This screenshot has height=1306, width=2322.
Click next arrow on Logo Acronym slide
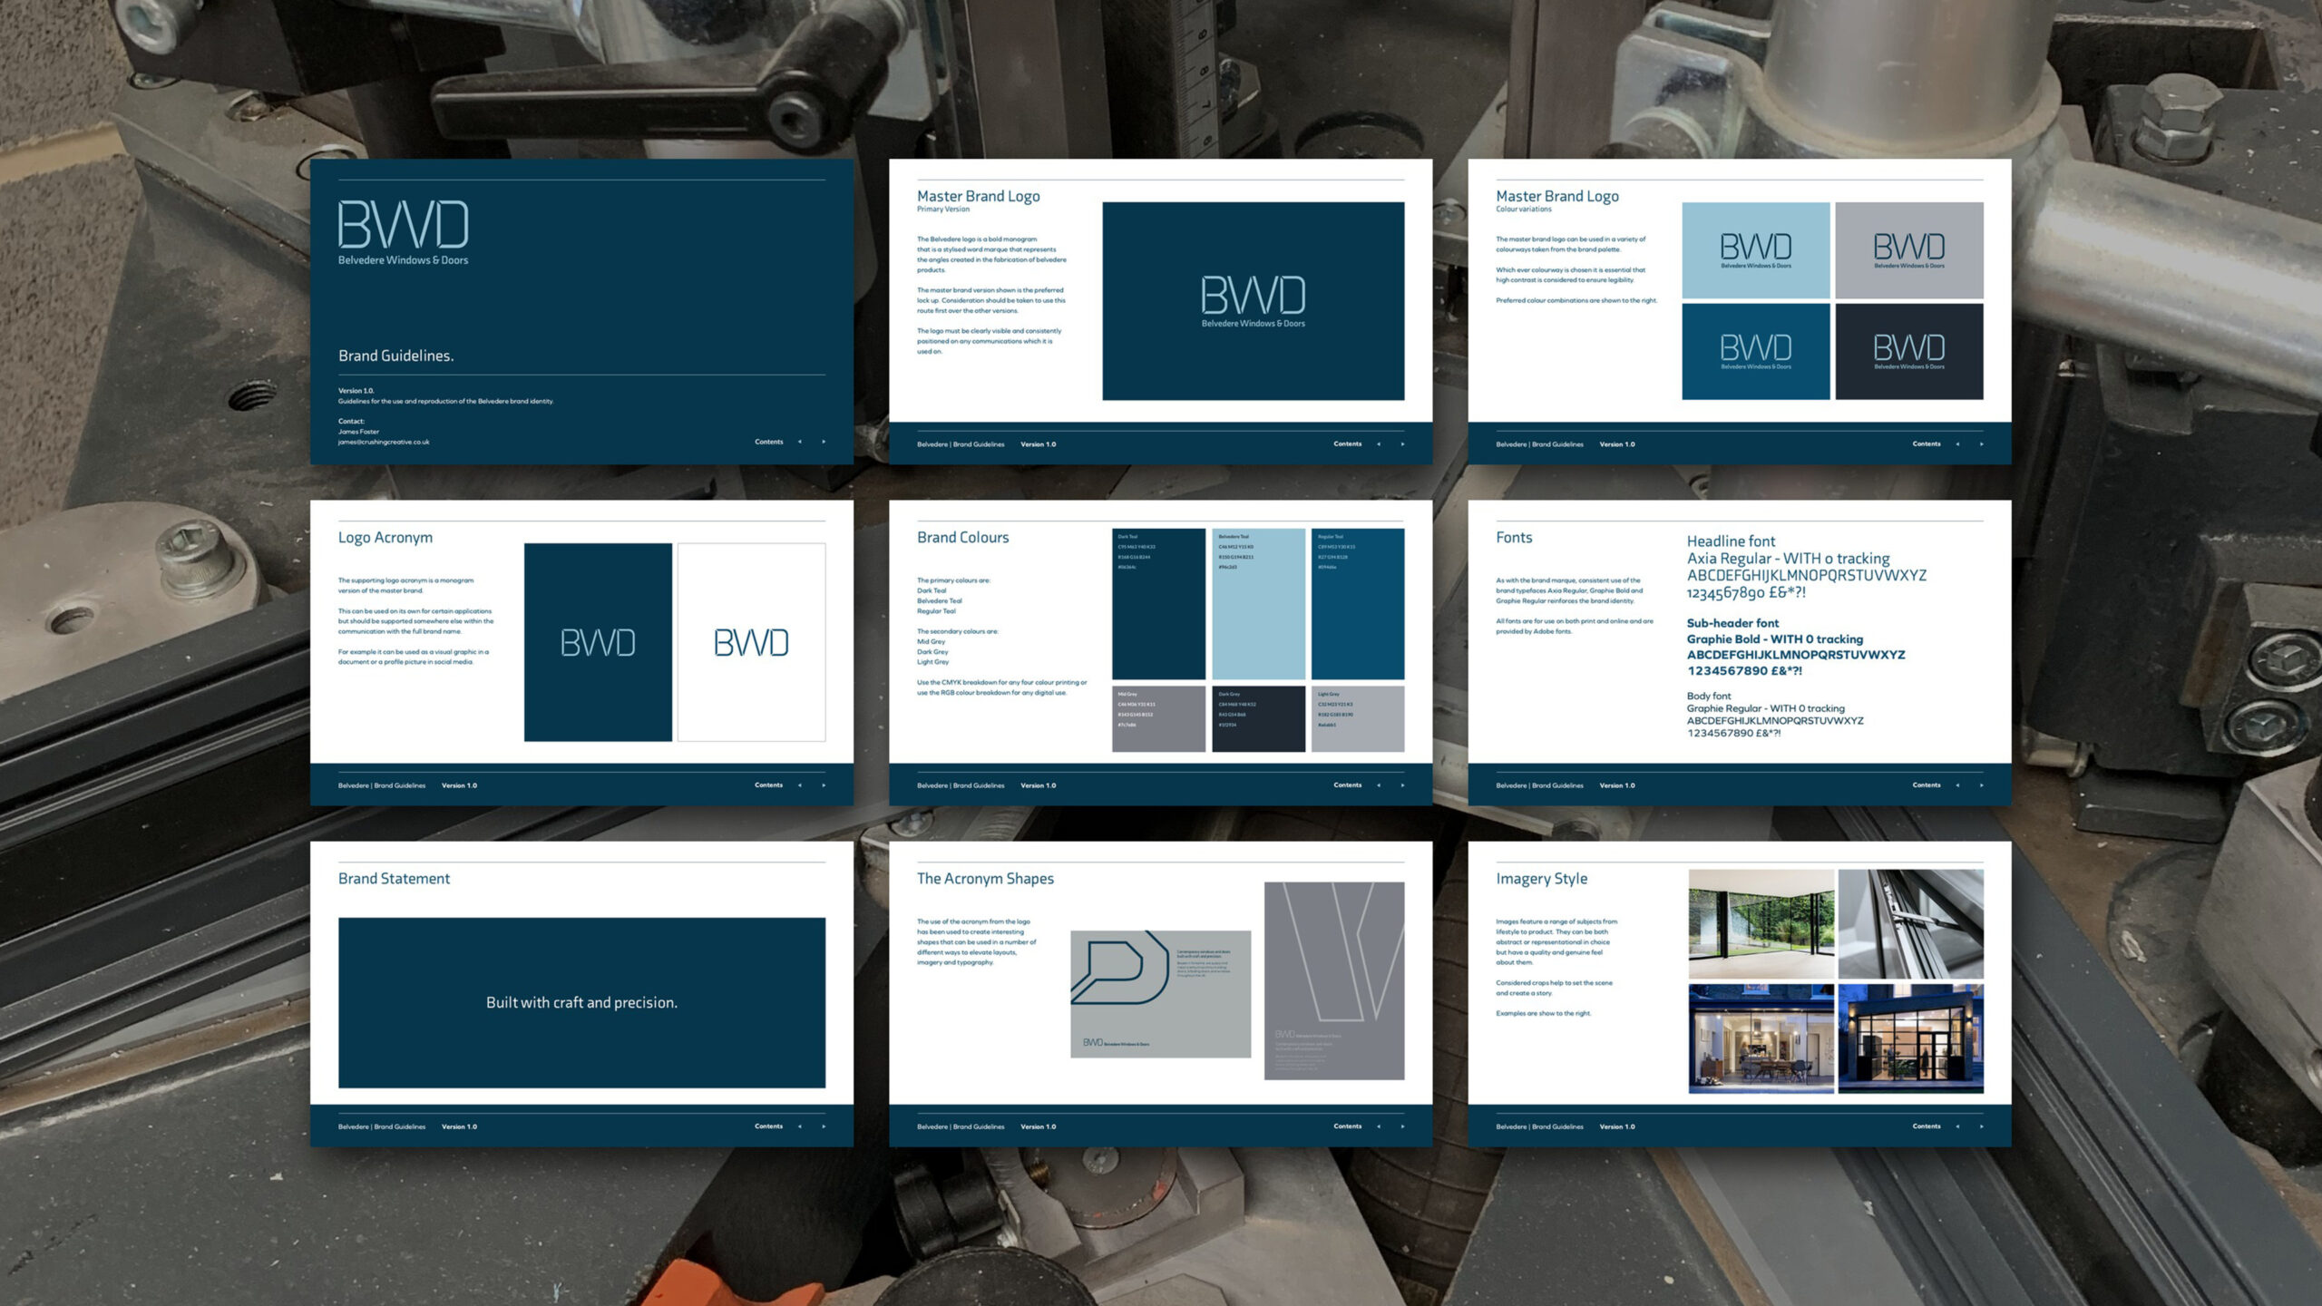click(x=824, y=785)
